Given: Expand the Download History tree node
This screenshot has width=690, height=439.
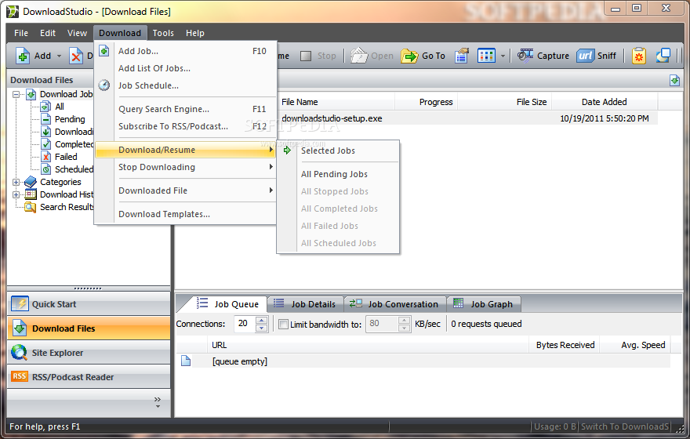Looking at the screenshot, I should point(16,194).
